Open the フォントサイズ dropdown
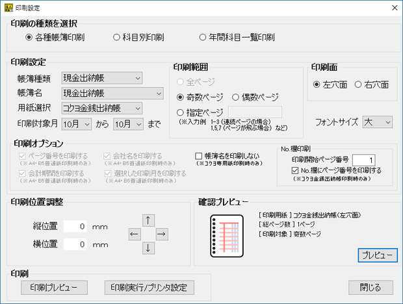 [378, 121]
